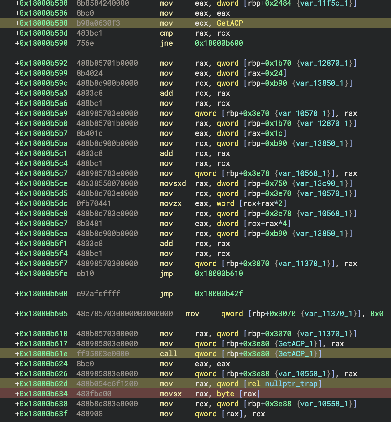Click the opcode bytes ff95803e0000

pos(103,354)
